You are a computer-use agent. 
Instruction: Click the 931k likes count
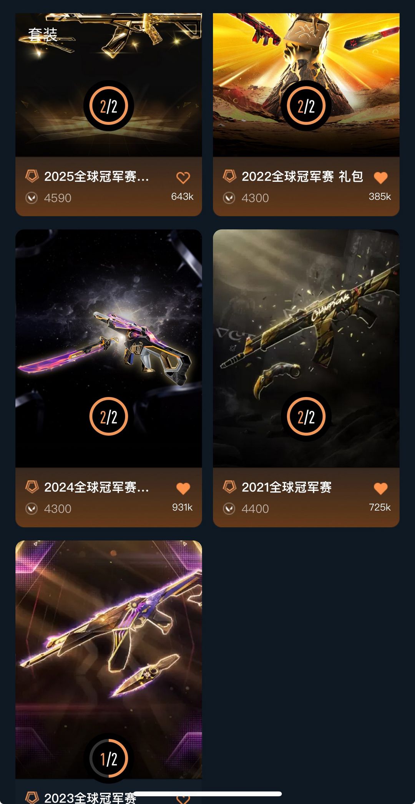coord(182,507)
